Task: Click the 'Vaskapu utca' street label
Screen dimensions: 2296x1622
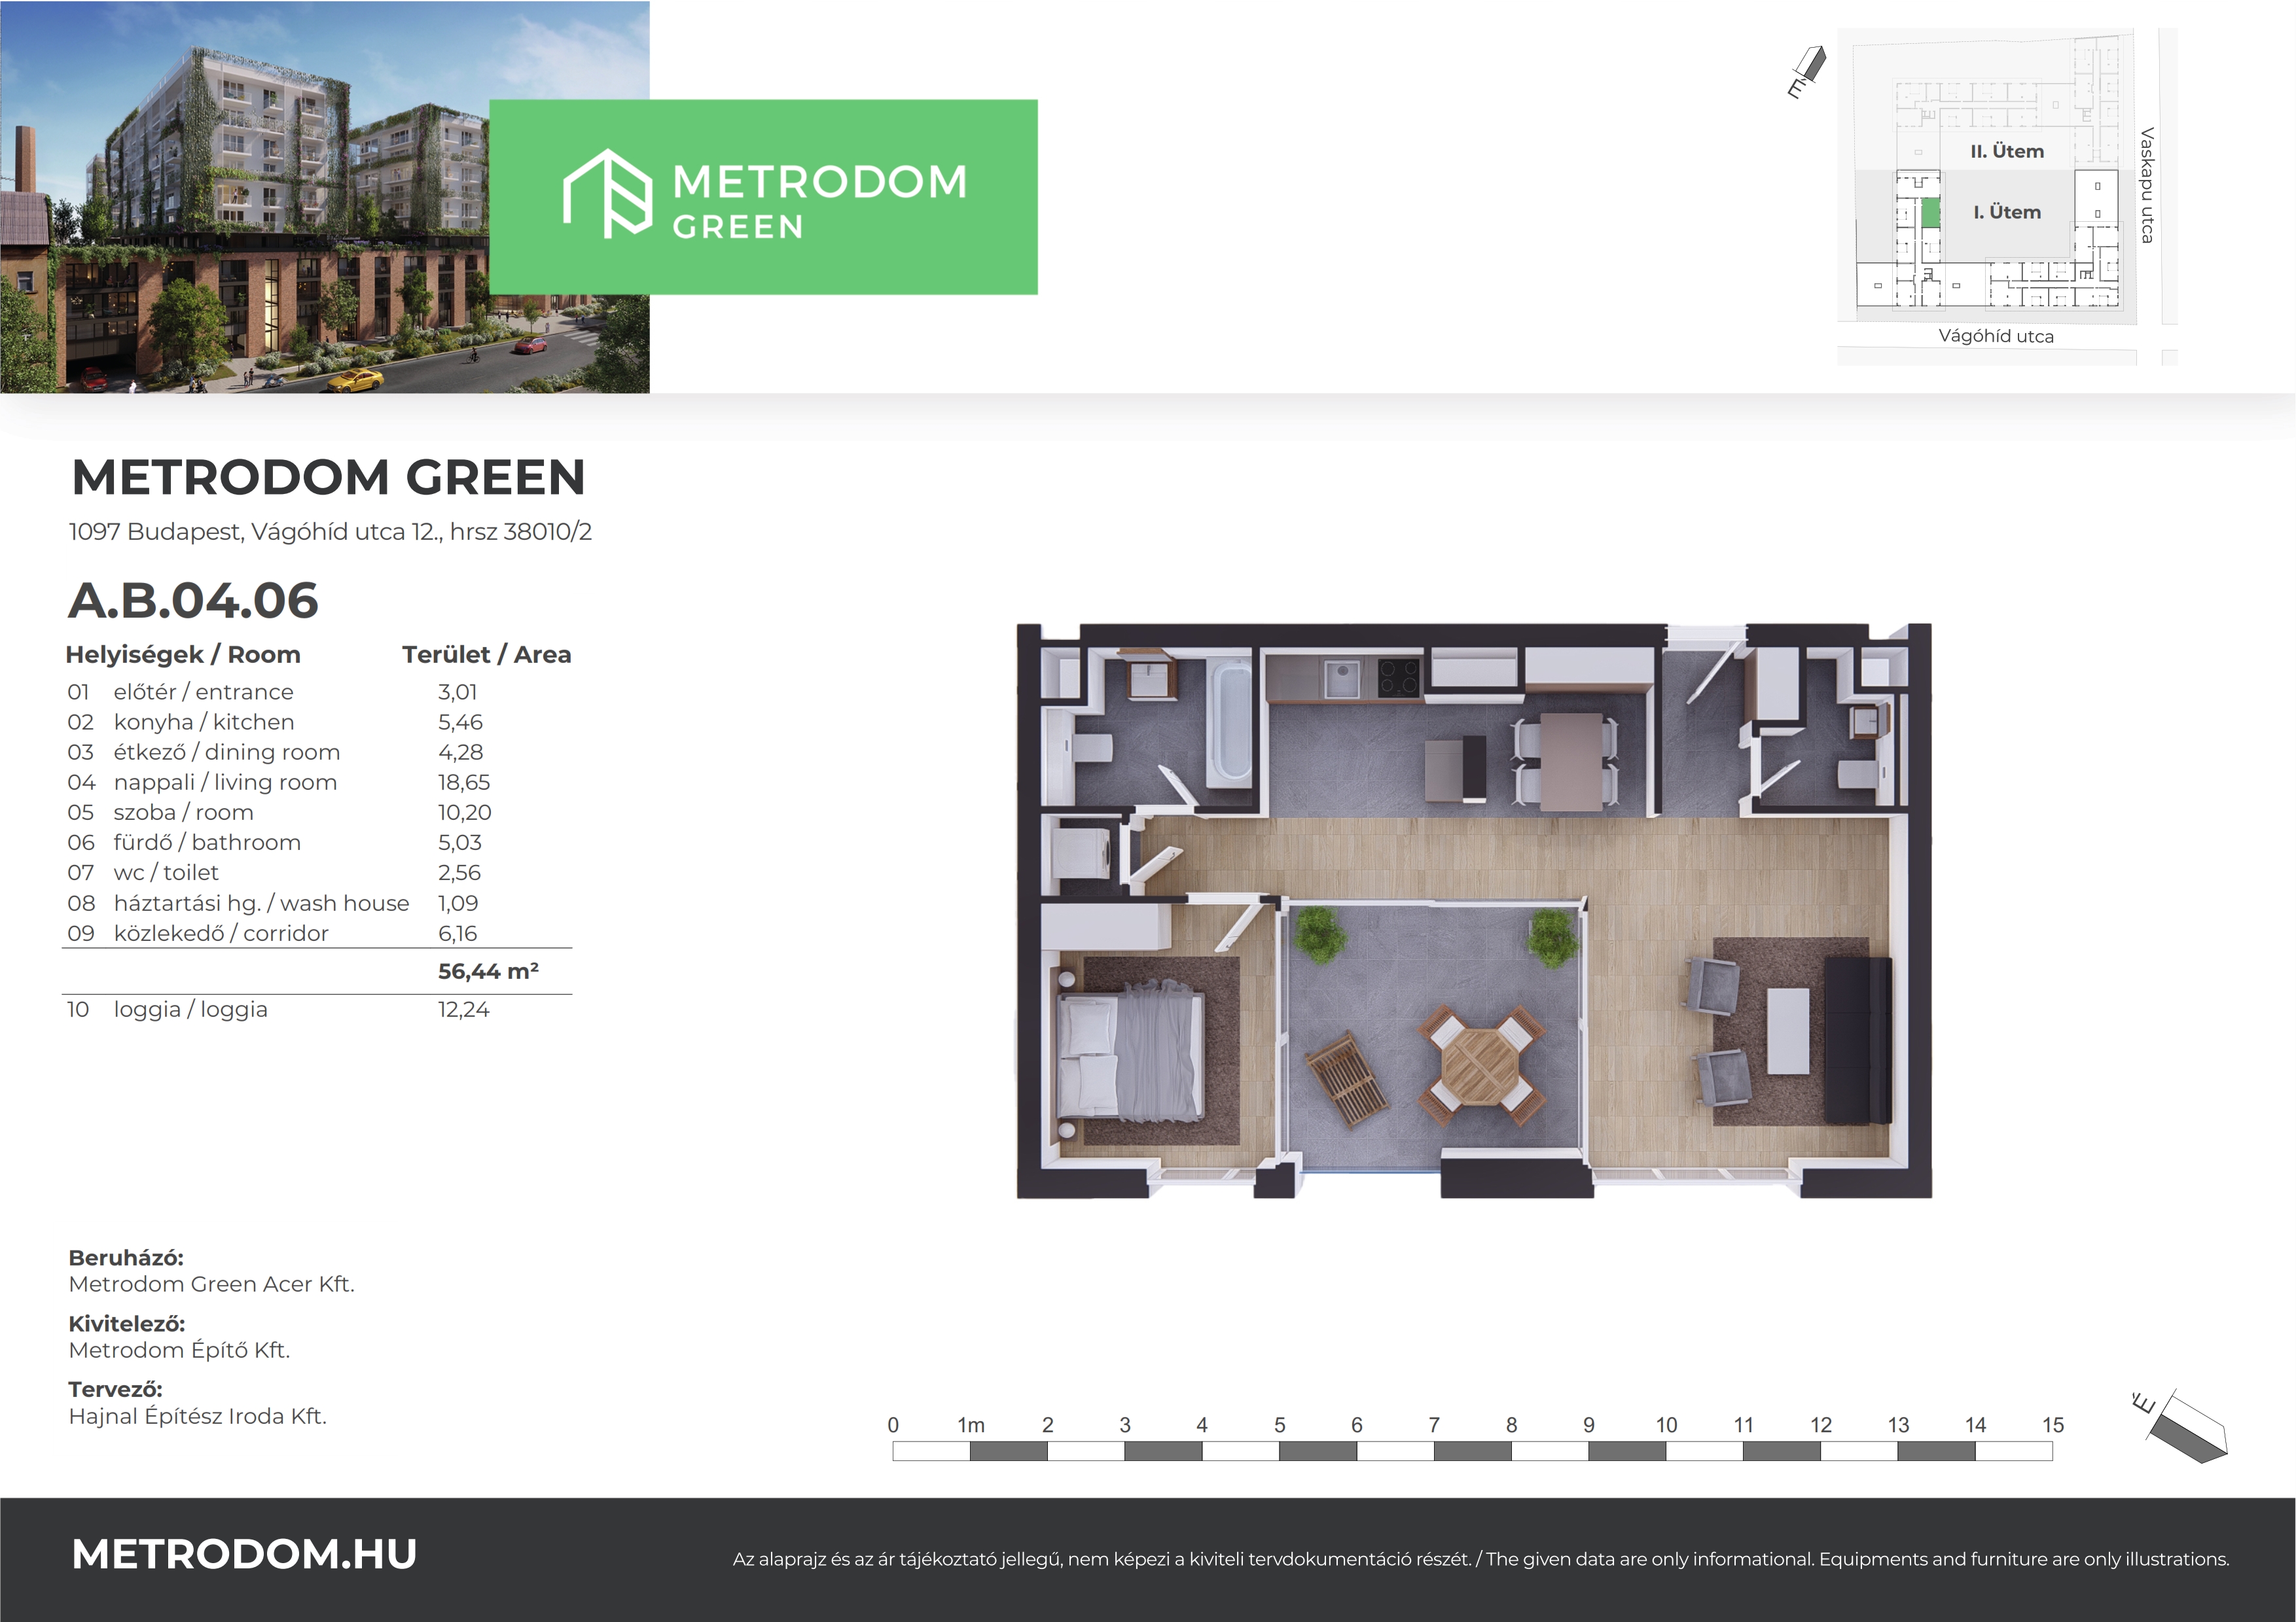Action: coord(2147,185)
